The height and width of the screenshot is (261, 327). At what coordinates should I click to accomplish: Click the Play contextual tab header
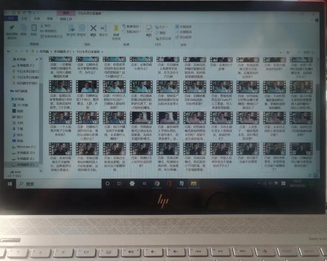click(66, 13)
